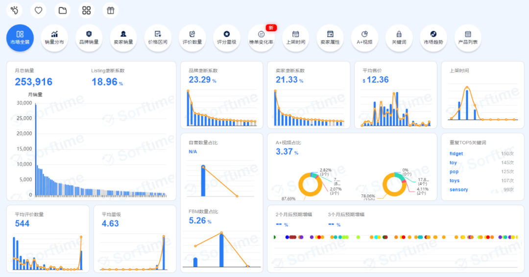Click the 卖家垄断系数 bar chart
The height and width of the screenshot is (277, 529).
[x=309, y=108]
